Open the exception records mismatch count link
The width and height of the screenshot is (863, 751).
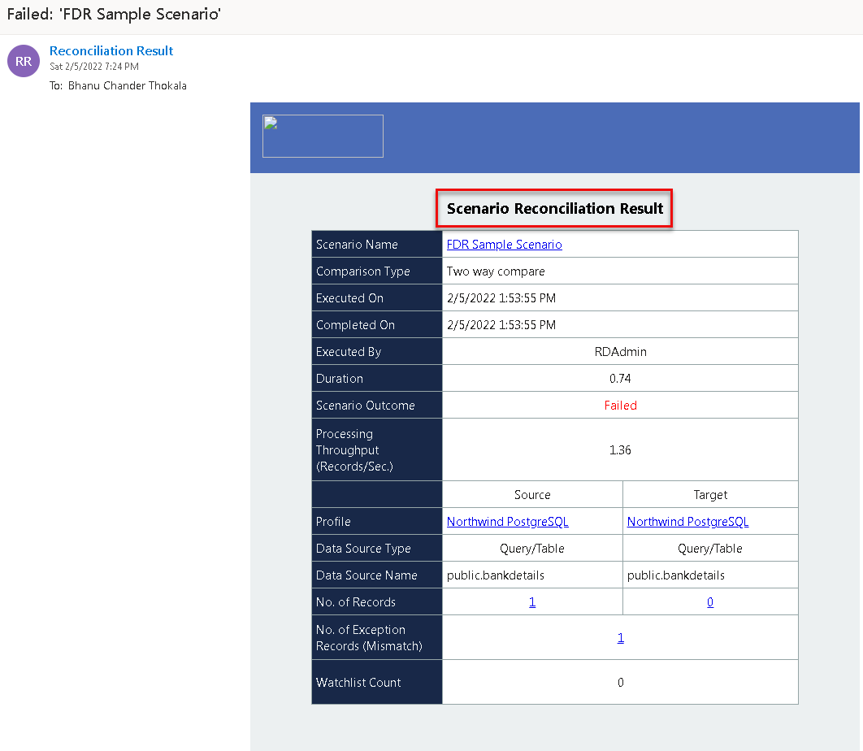tap(620, 637)
